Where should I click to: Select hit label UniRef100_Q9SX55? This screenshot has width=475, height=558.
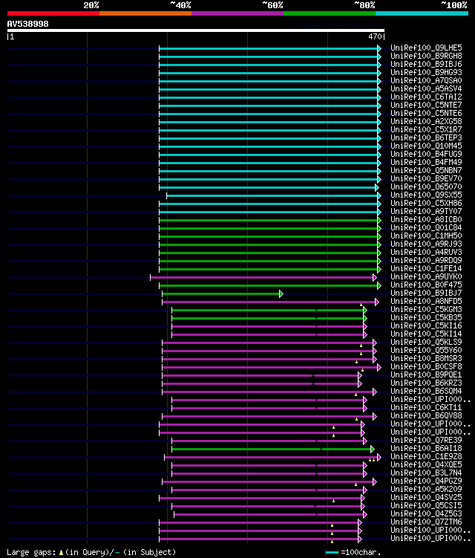pos(426,195)
